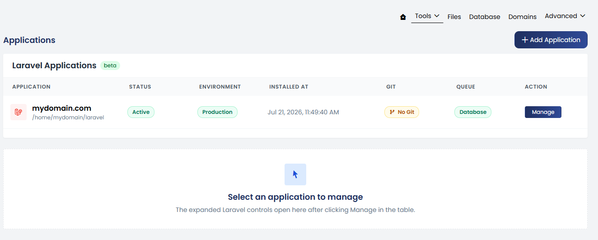This screenshot has width=598, height=240.
Task: Click the mydomain.com application name
Action: 61,108
